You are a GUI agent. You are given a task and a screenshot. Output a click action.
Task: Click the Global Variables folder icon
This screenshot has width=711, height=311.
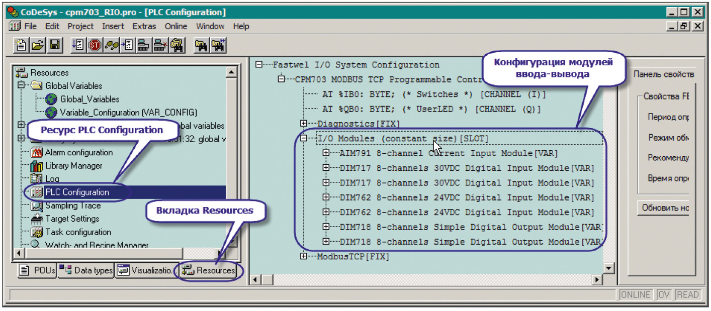point(37,86)
